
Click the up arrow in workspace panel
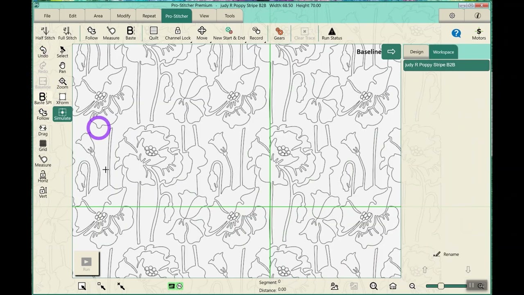tap(425, 270)
